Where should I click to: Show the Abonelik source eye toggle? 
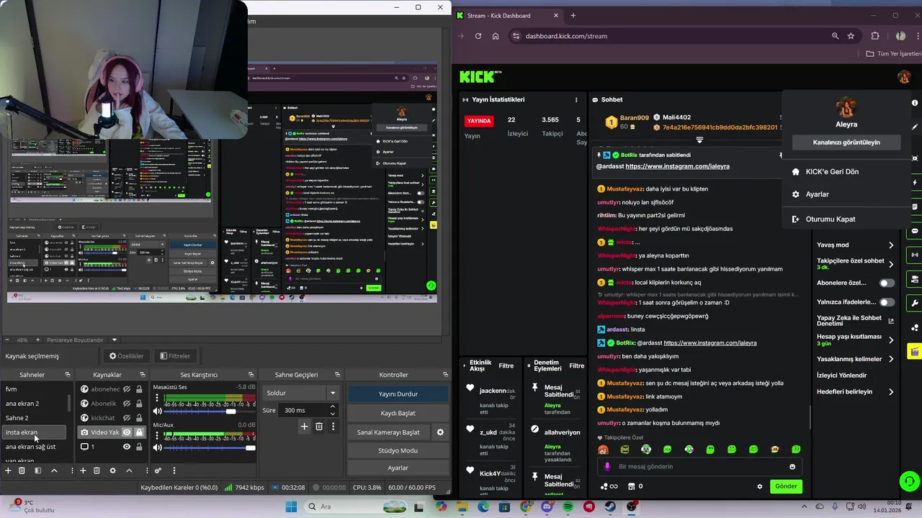127,404
